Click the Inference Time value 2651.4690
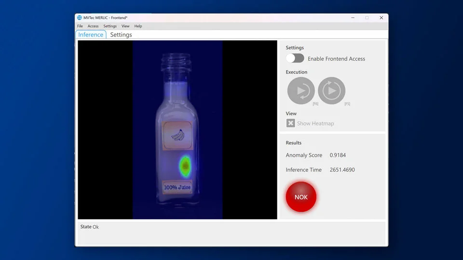Viewport: 463px width, 260px height. click(x=342, y=169)
